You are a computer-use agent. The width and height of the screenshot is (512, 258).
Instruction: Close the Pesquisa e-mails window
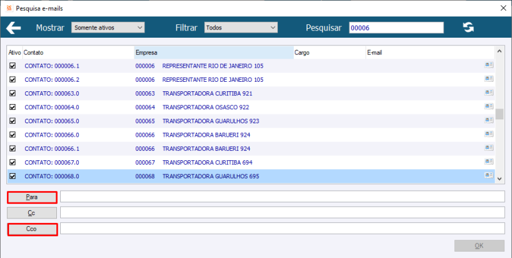coord(503,8)
